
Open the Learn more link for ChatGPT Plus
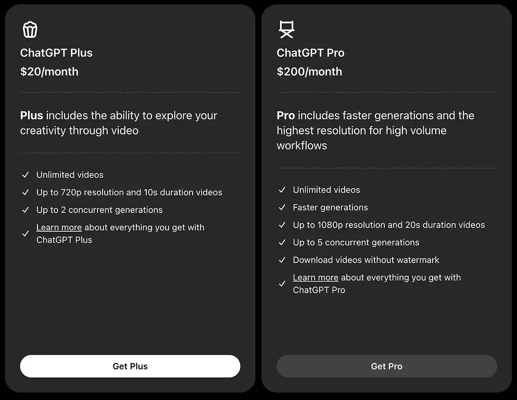(58, 228)
